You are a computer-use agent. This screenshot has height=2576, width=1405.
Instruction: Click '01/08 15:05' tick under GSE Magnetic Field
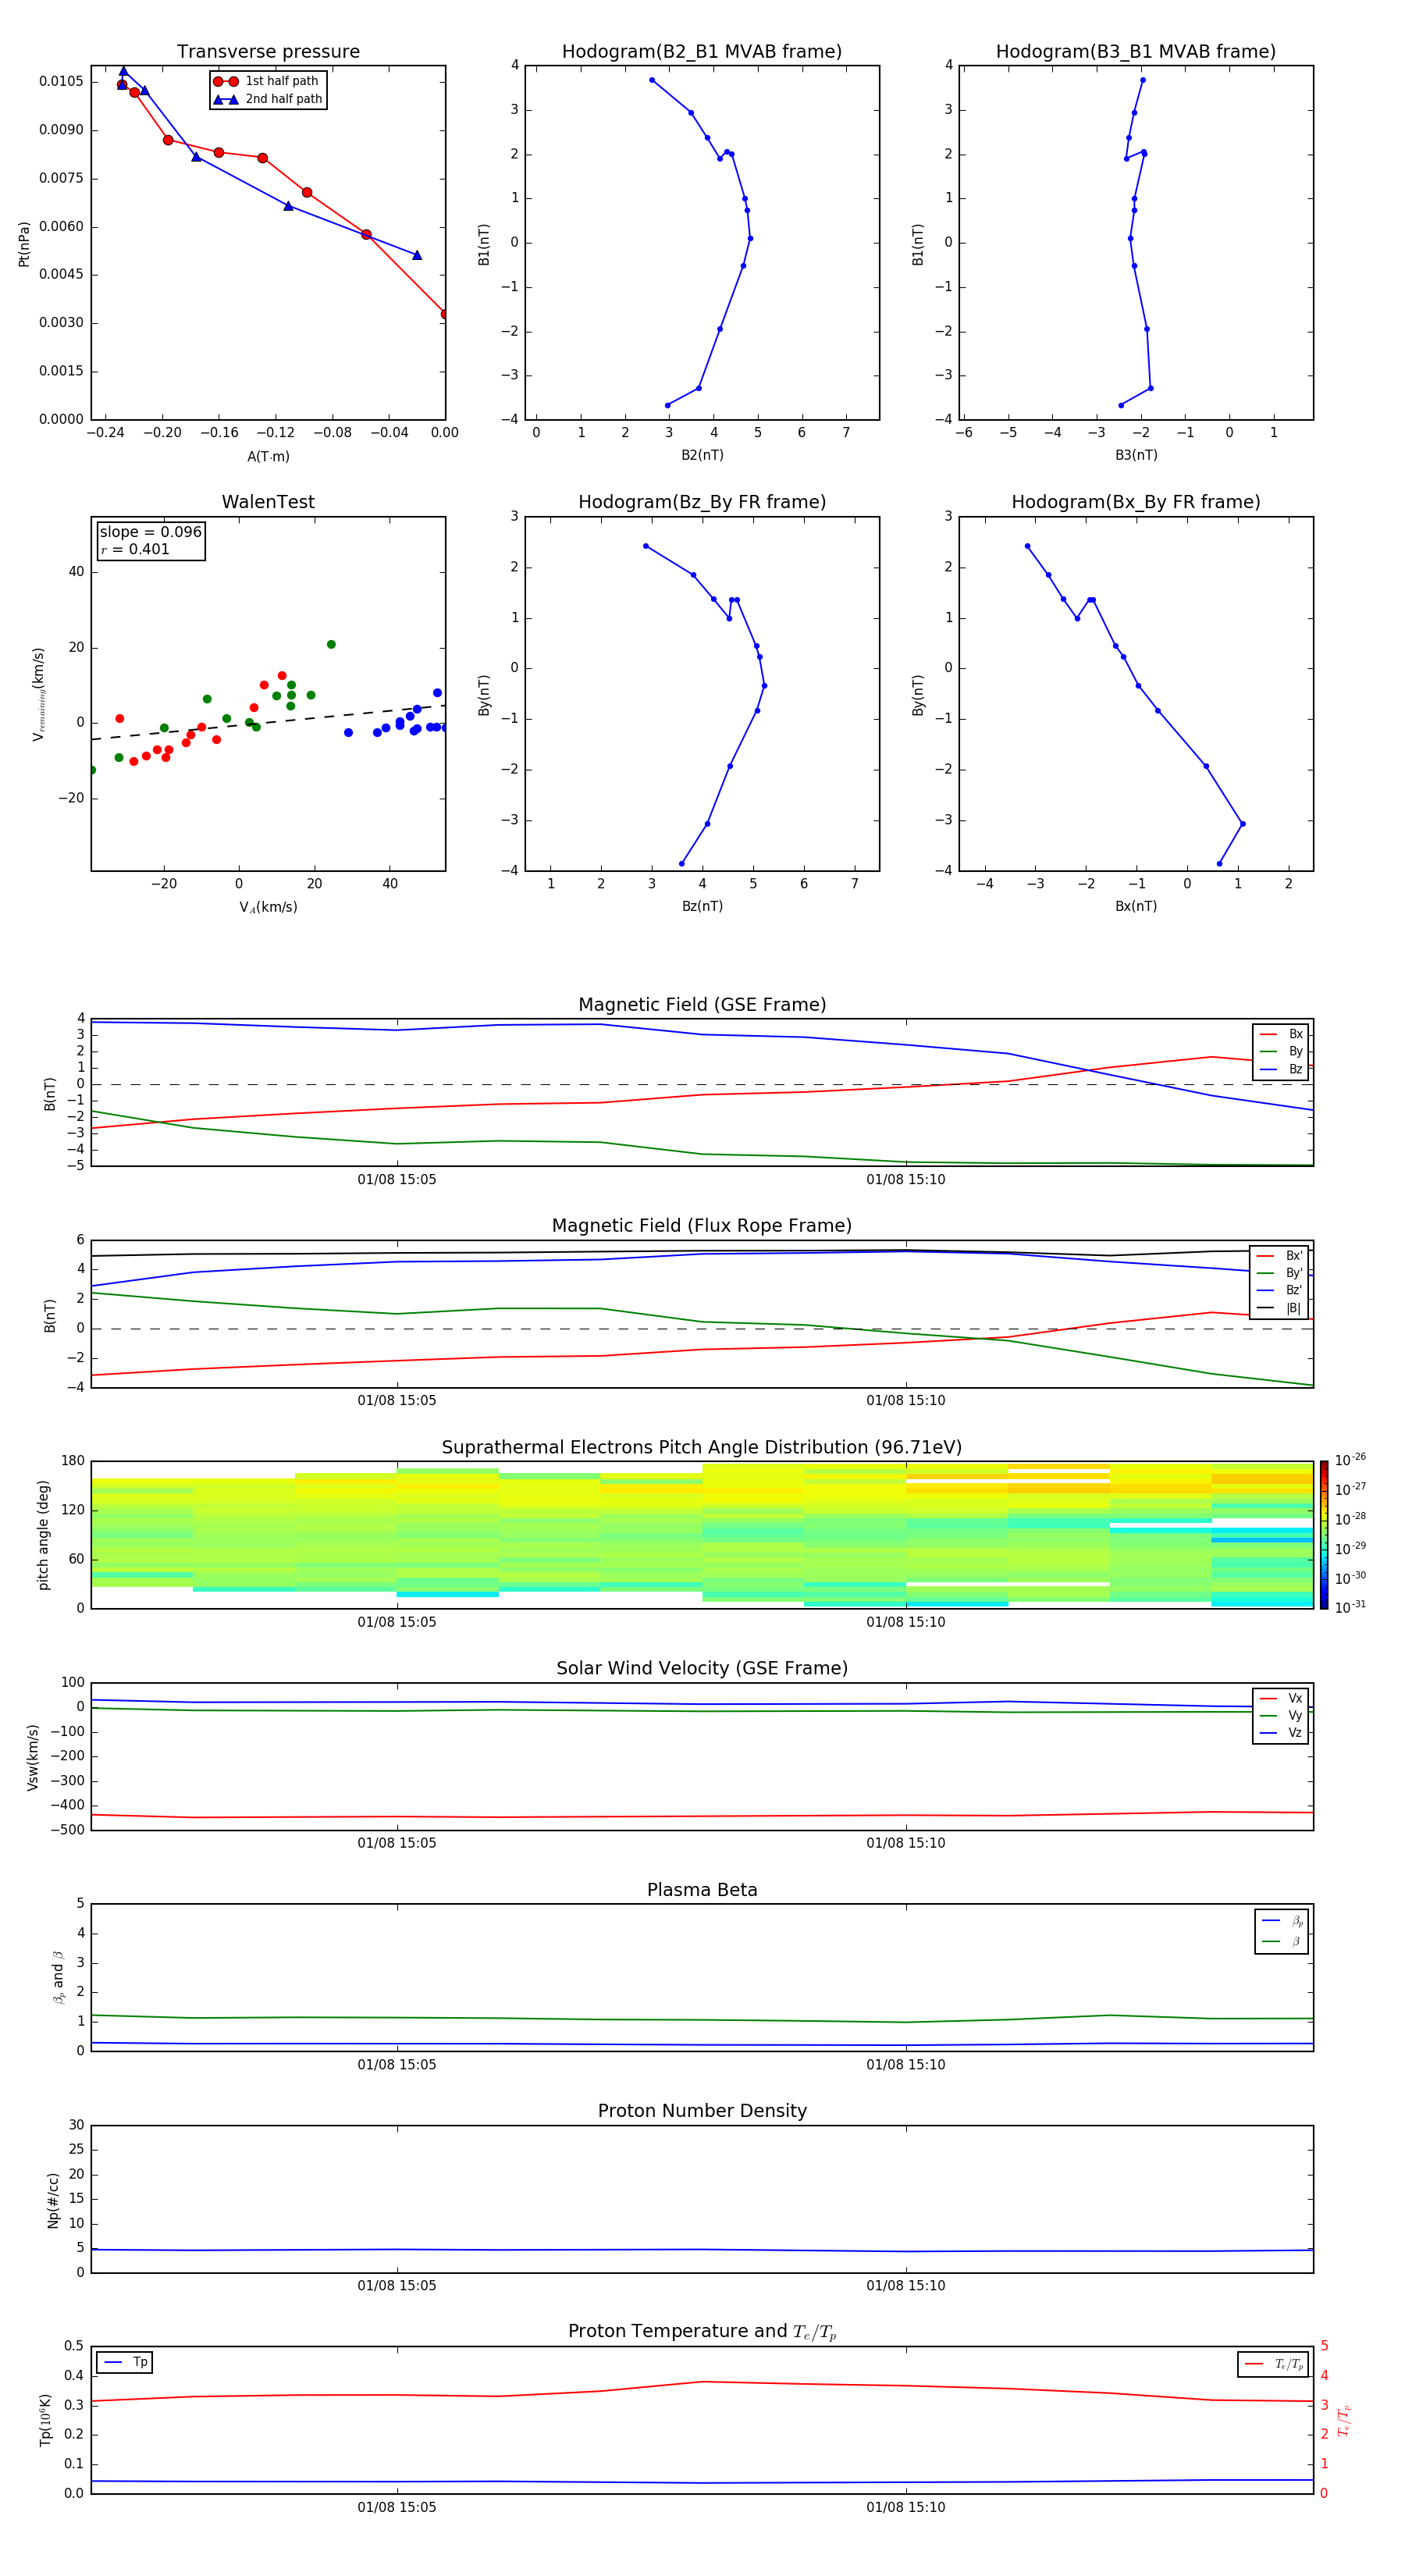click(x=397, y=1180)
